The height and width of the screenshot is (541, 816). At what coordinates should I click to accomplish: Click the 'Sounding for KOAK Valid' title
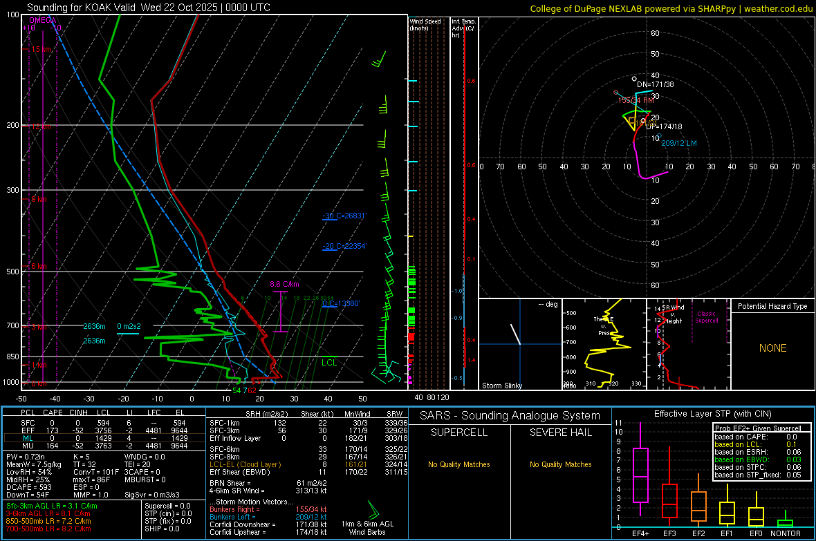point(148,8)
